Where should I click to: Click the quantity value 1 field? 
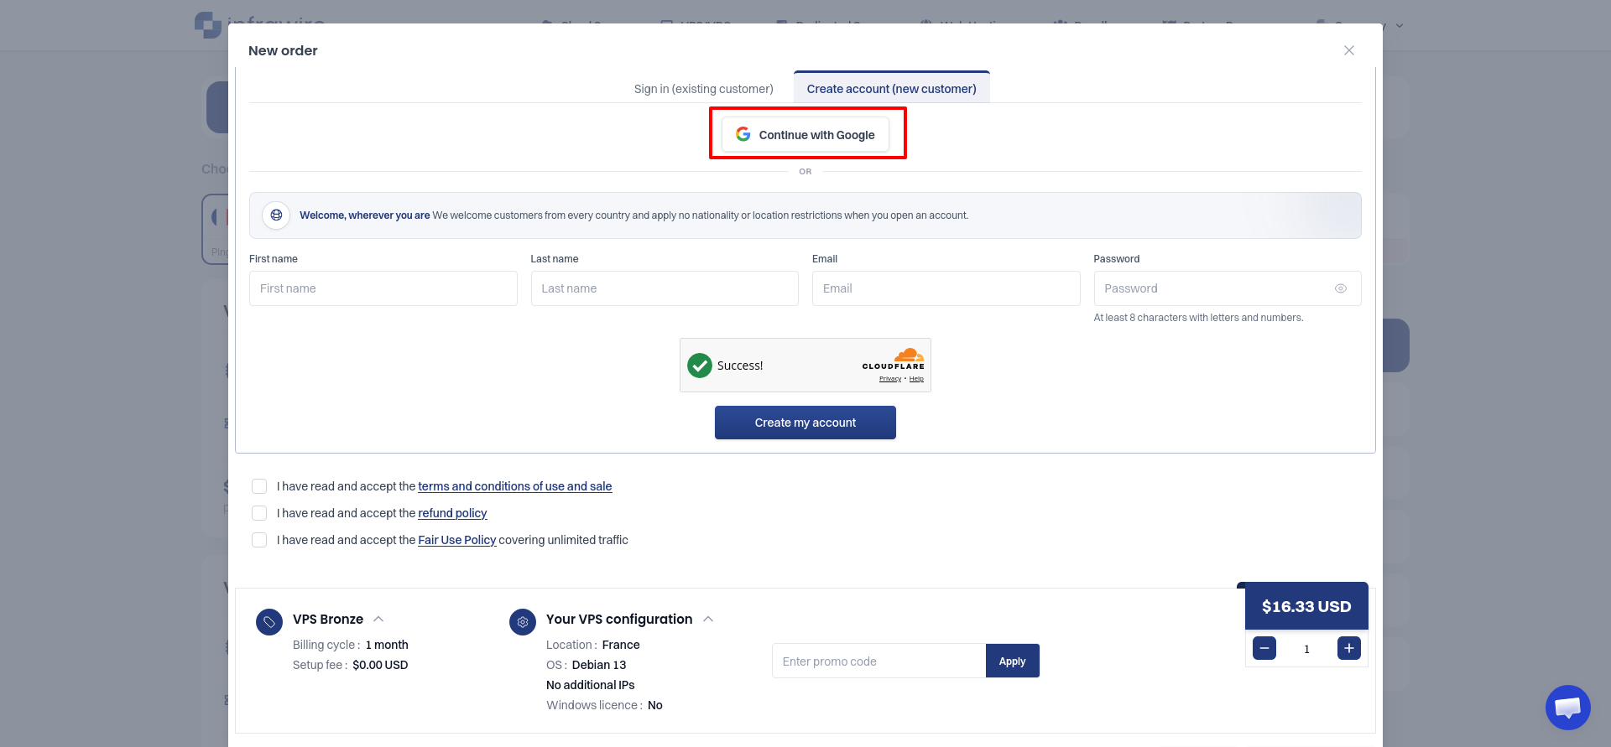point(1306,649)
